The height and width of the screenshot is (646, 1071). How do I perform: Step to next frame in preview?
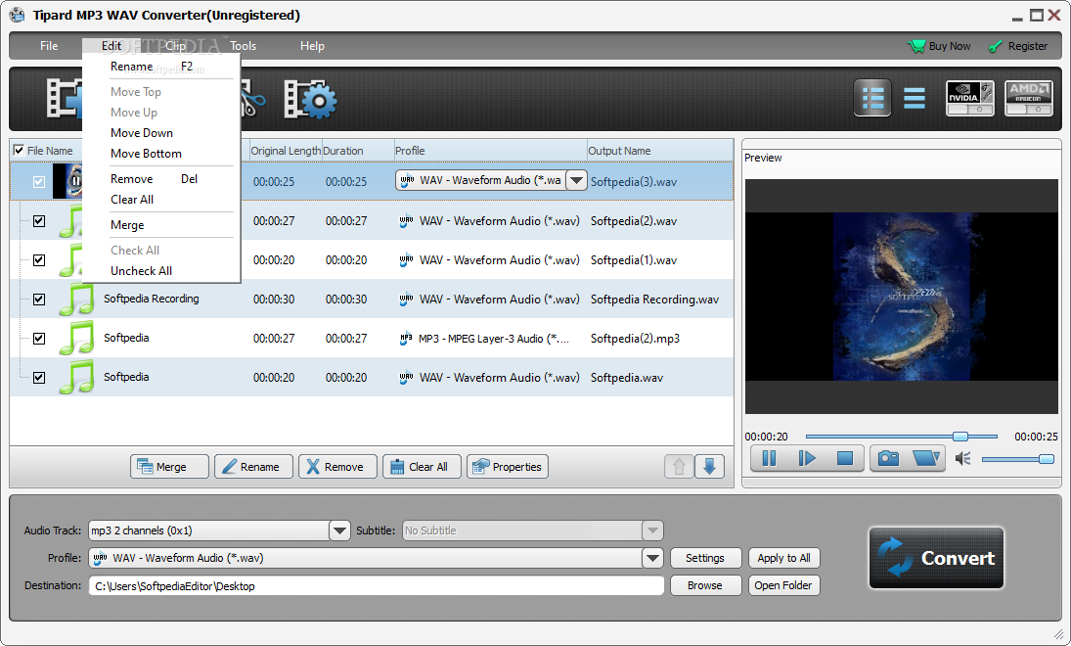tap(807, 458)
